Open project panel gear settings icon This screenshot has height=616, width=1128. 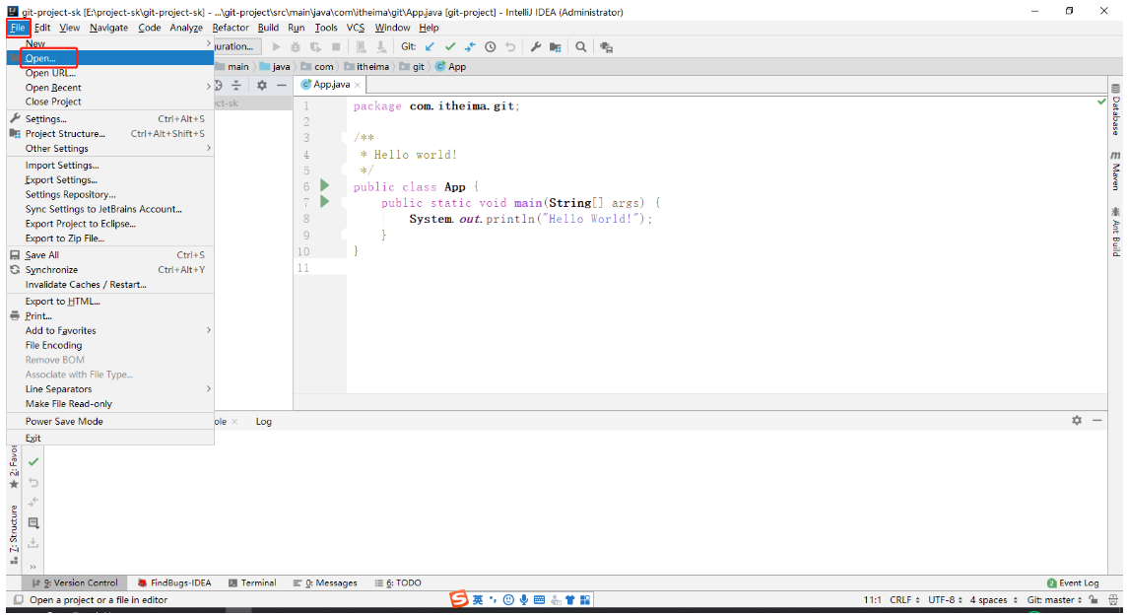point(262,85)
